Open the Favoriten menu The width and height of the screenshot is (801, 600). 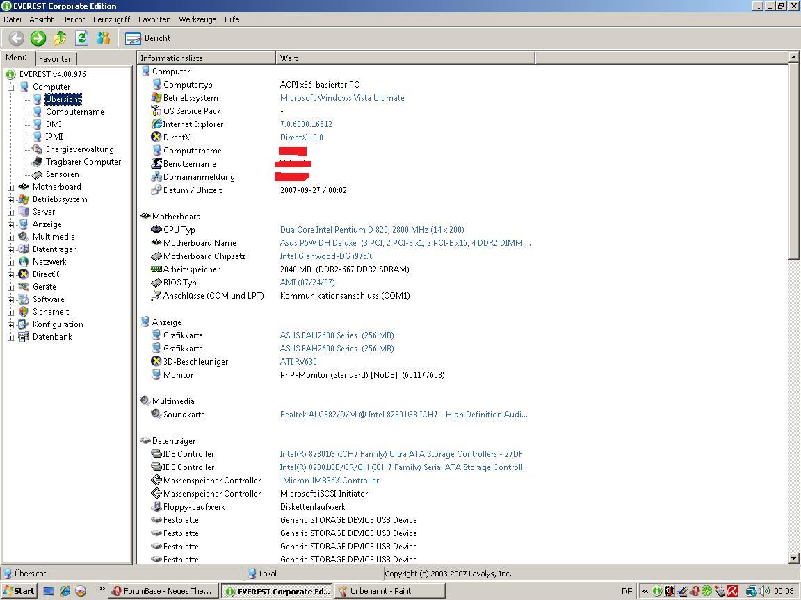click(x=154, y=19)
